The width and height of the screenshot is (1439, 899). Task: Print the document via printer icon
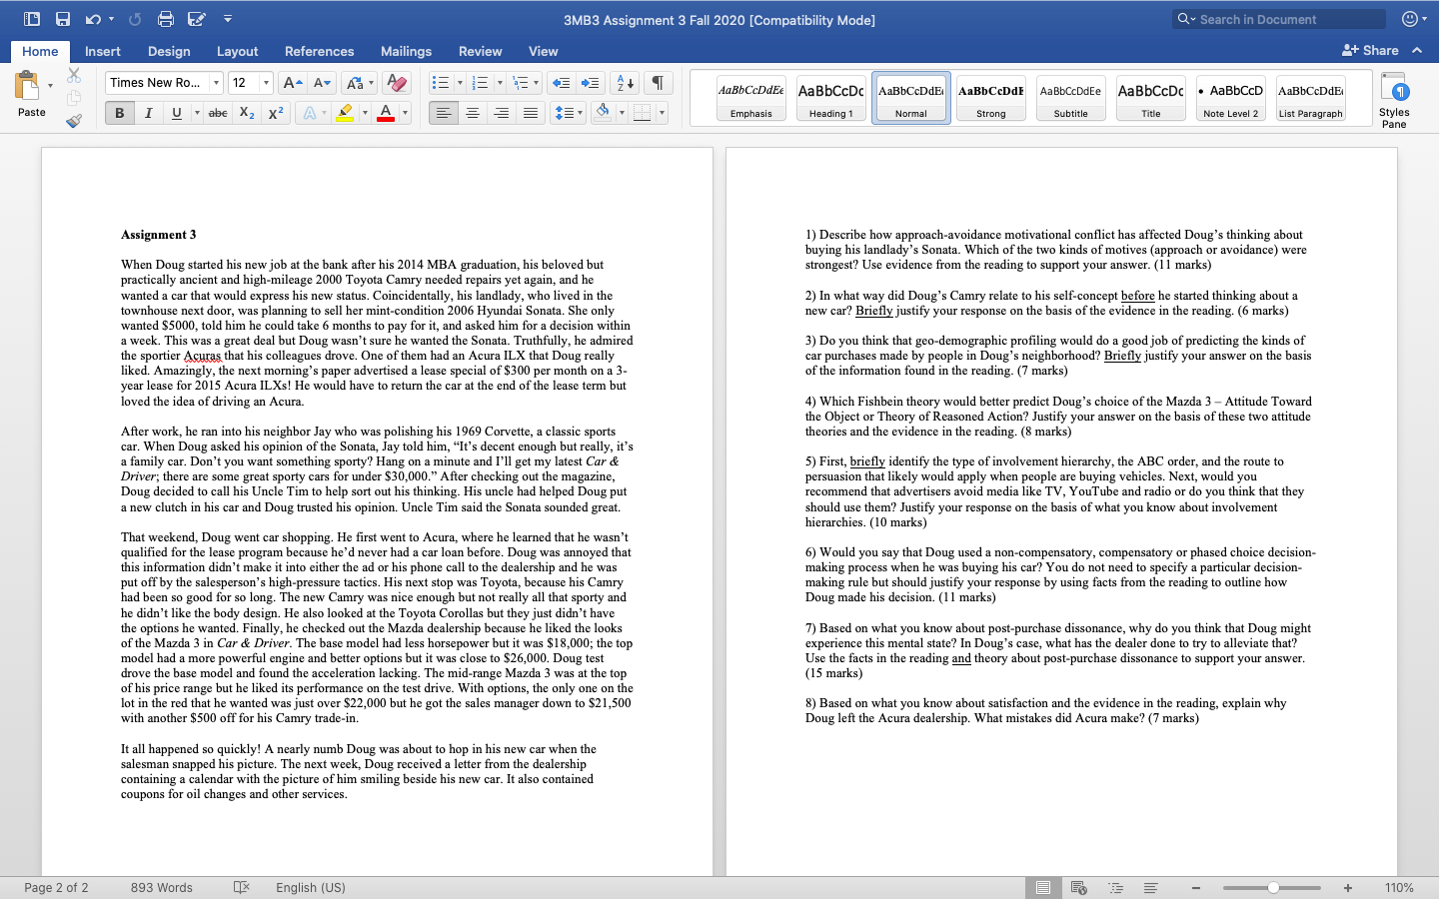click(166, 19)
